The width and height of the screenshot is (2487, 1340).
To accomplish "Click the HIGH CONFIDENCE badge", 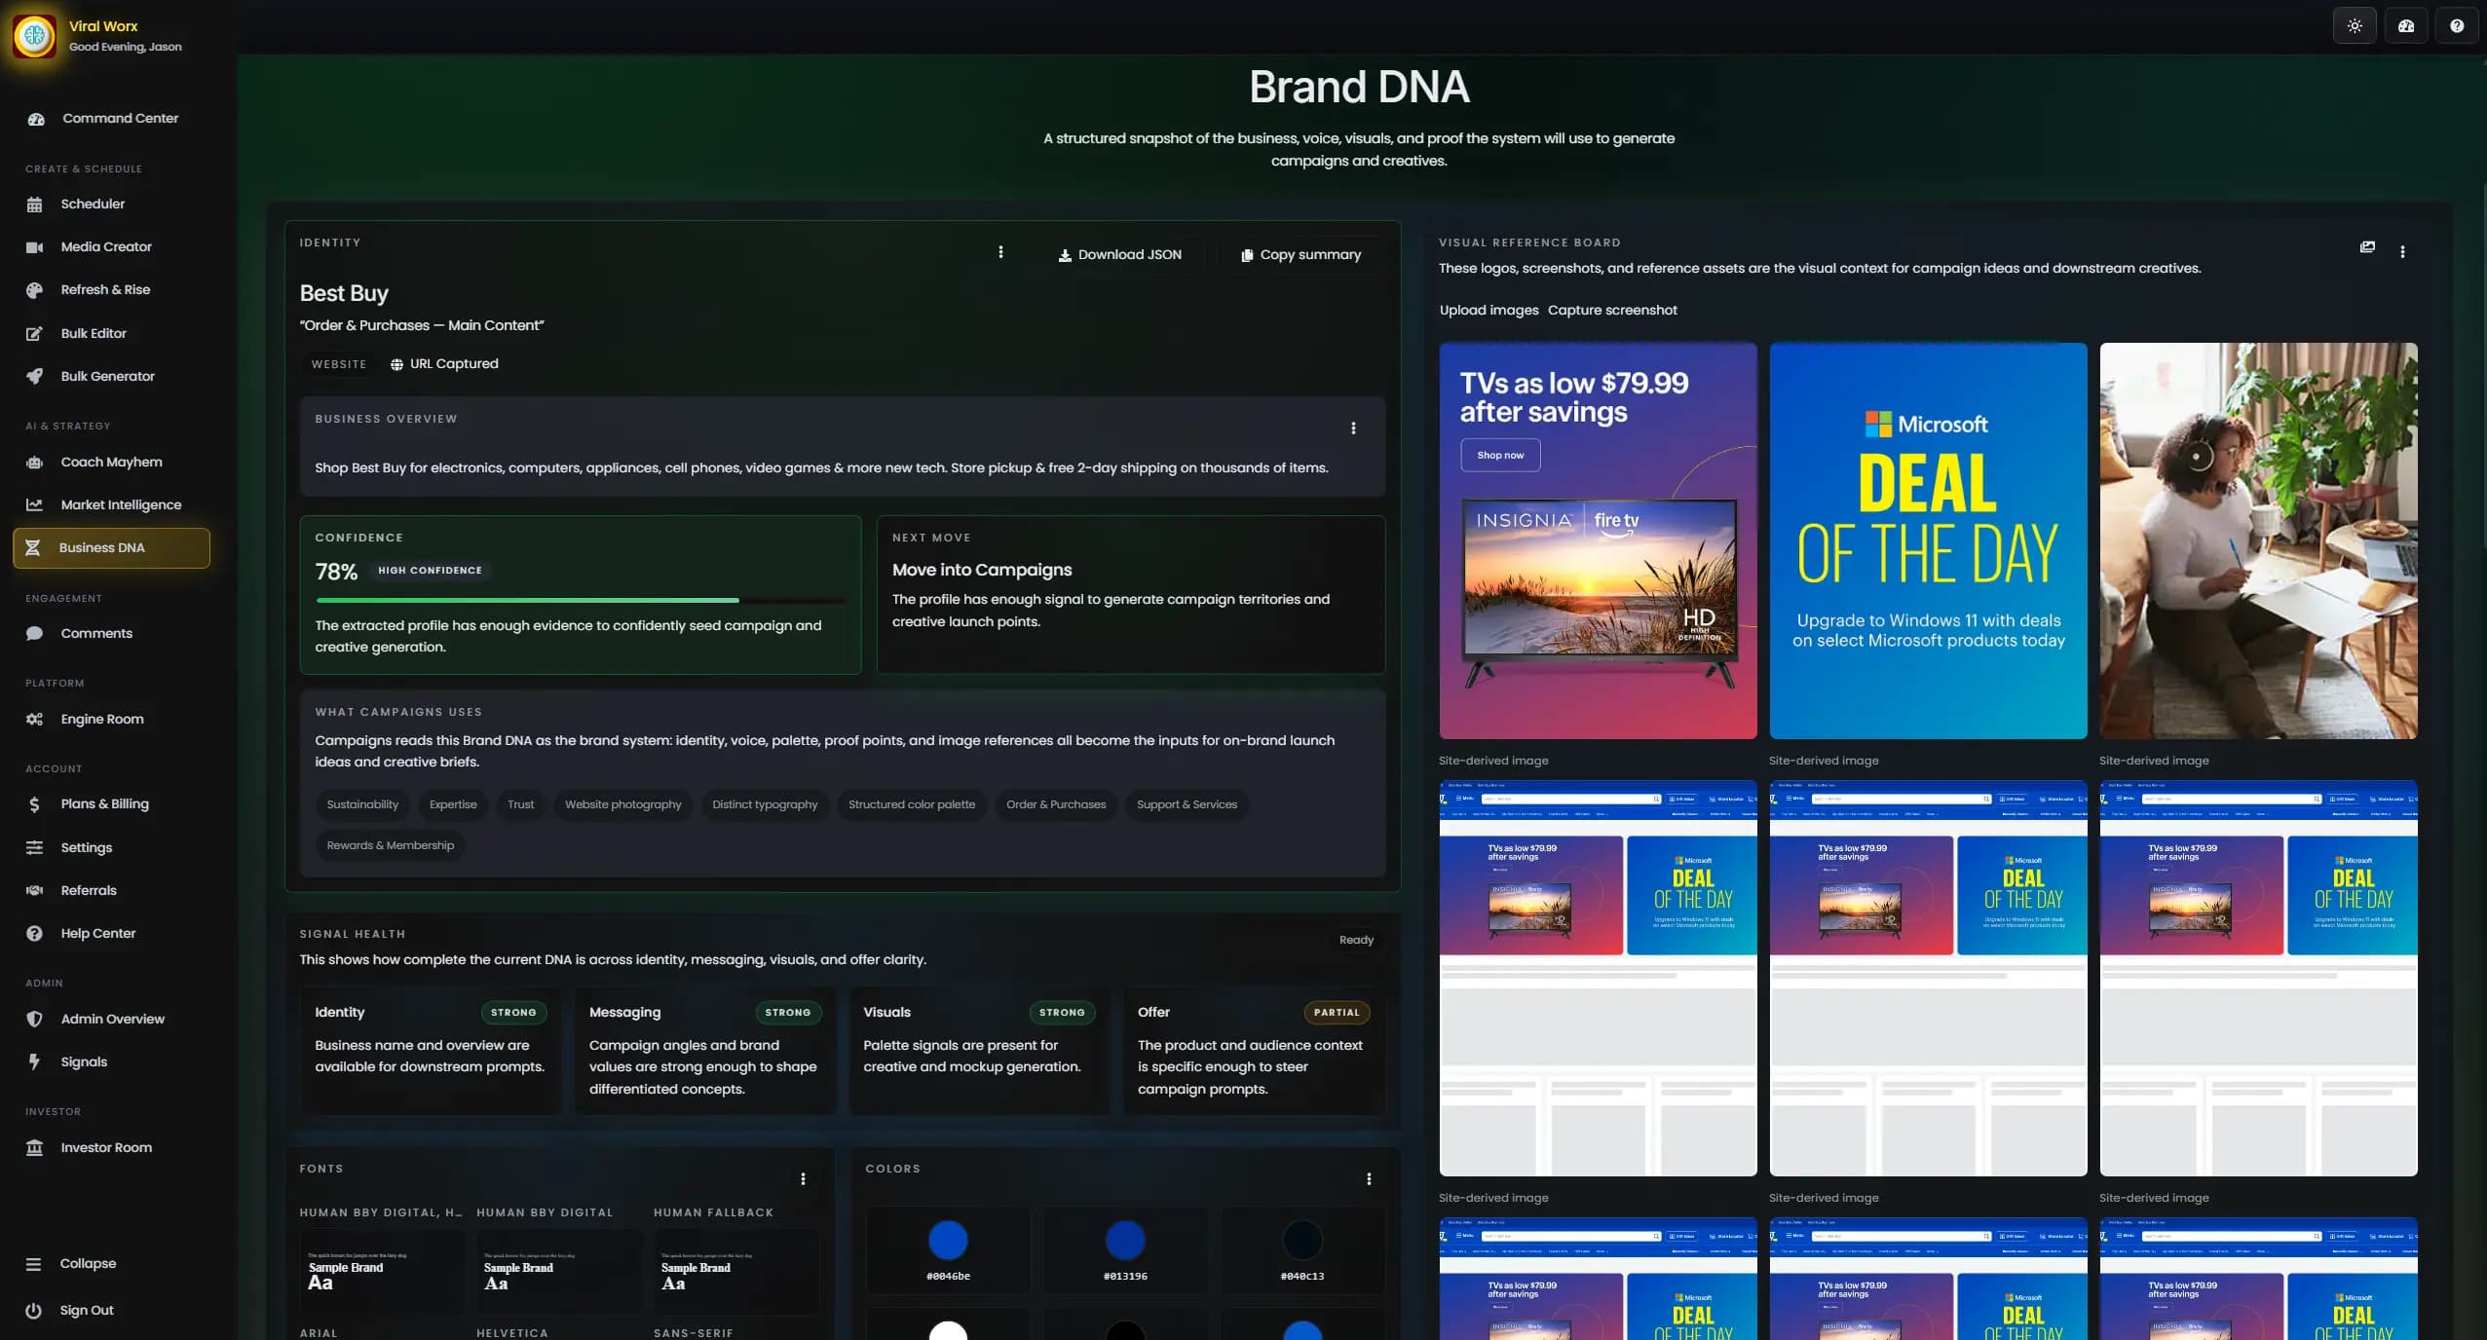I will pyautogui.click(x=430, y=571).
